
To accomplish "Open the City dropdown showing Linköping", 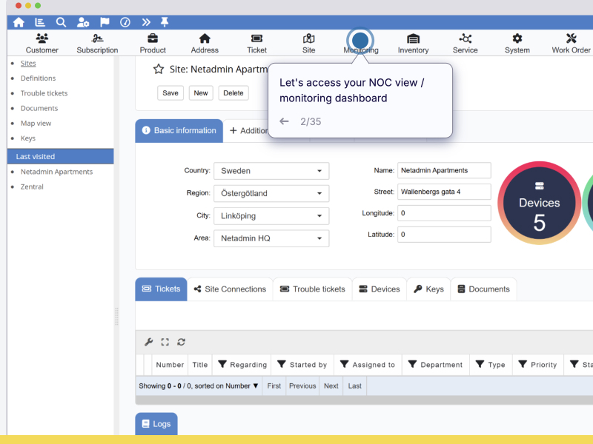I will tap(271, 216).
